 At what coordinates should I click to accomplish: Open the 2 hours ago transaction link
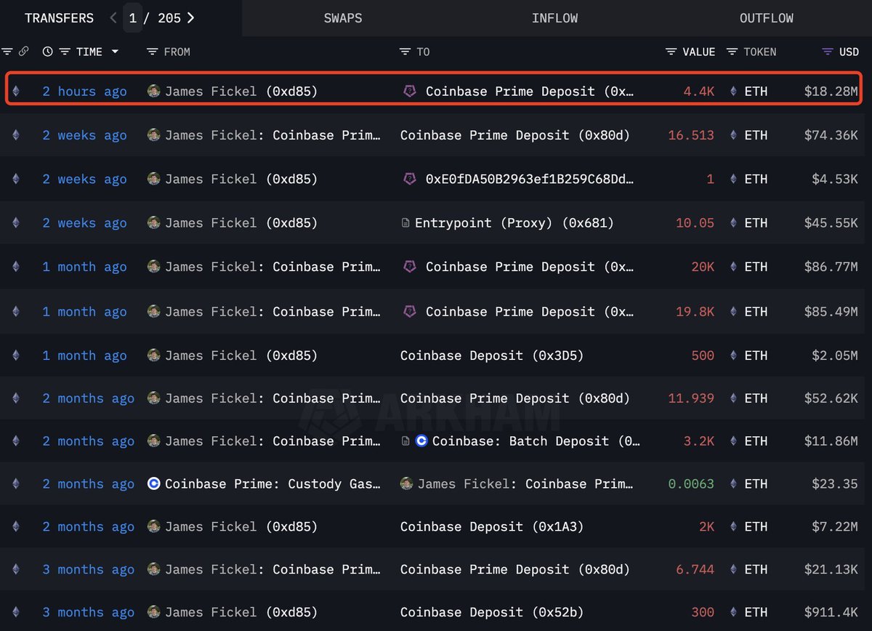[84, 92]
